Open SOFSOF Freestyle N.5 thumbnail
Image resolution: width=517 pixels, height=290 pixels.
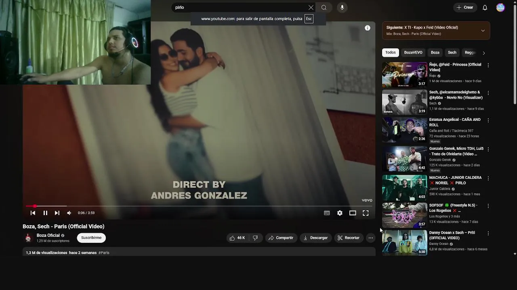pos(404,215)
